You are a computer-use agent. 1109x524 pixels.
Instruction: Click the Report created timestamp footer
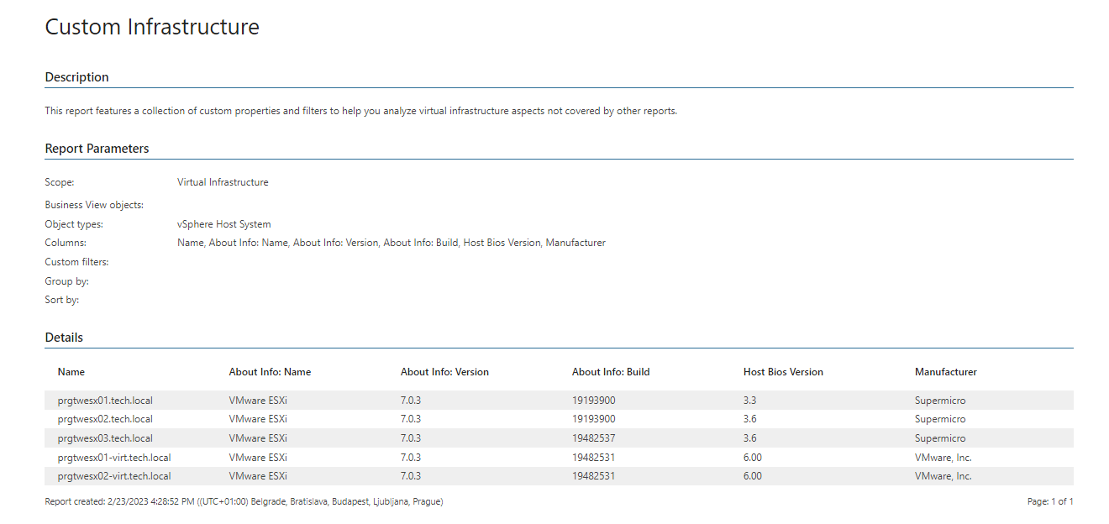point(244,501)
